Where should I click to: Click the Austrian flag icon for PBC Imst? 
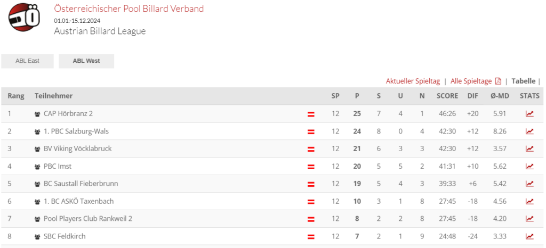point(311,167)
